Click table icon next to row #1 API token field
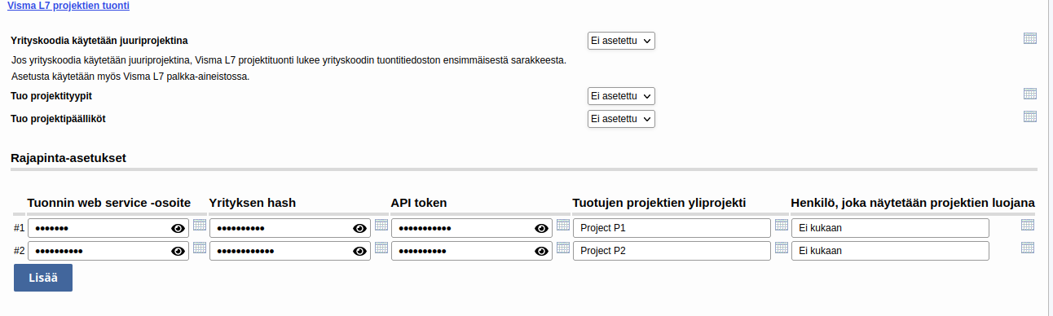 pos(563,225)
